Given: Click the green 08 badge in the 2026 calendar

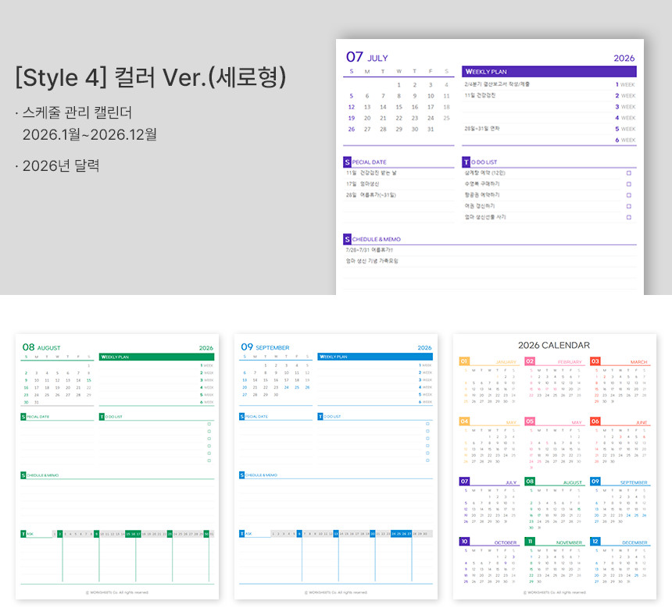Looking at the screenshot, I should click(x=530, y=482).
